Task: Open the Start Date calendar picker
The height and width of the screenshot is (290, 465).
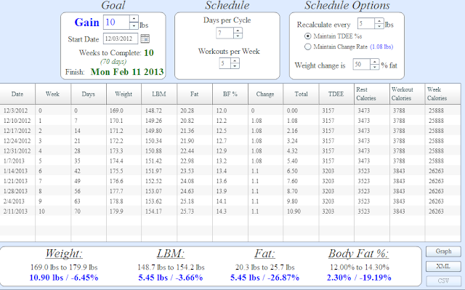Action: coord(145,39)
